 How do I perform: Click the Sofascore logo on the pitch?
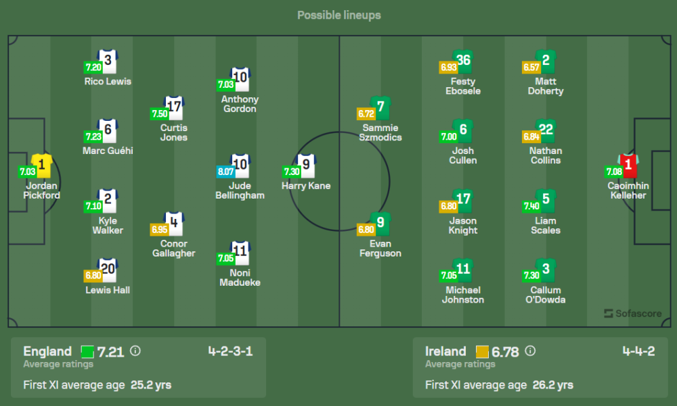(x=634, y=313)
